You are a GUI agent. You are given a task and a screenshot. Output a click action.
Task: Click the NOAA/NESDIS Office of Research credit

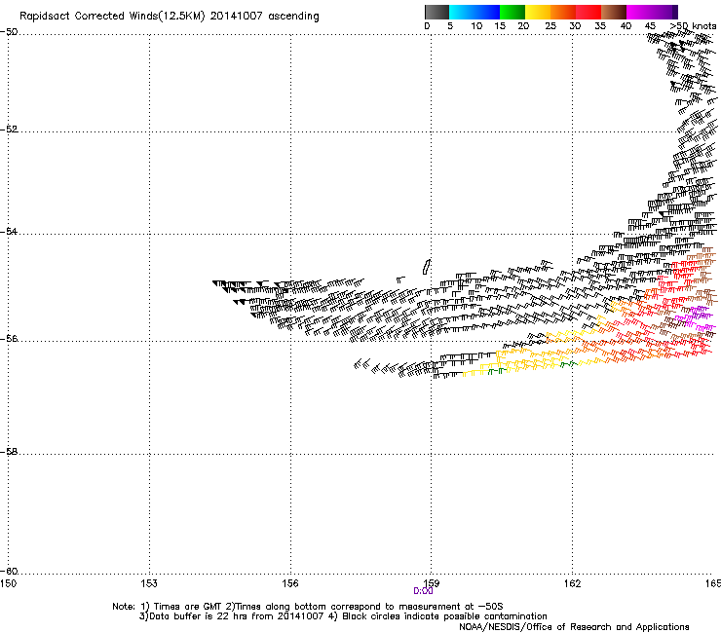[x=574, y=627]
